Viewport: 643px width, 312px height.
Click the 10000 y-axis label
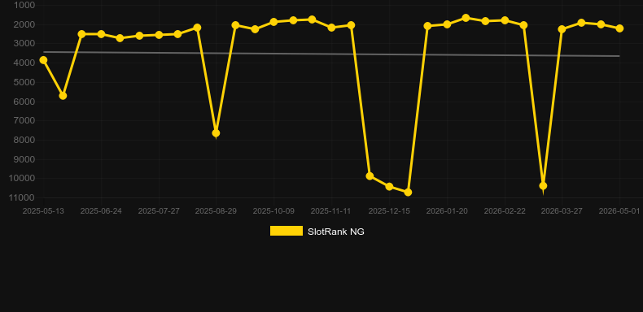22,179
